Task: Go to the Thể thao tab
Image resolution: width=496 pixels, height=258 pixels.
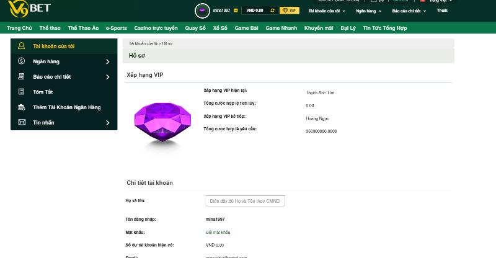Action: click(50, 28)
